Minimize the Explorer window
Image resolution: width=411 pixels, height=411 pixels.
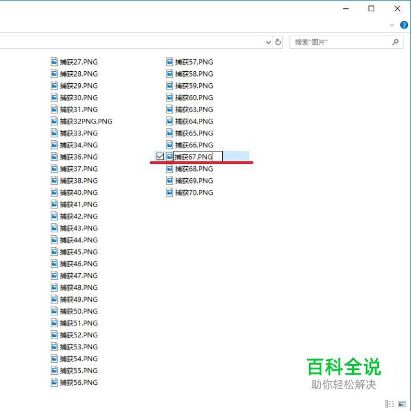(346, 9)
